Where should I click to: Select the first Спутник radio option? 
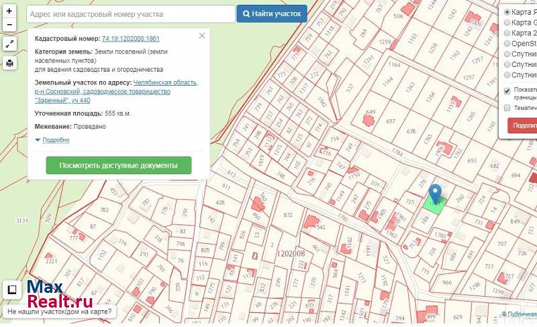(507, 54)
